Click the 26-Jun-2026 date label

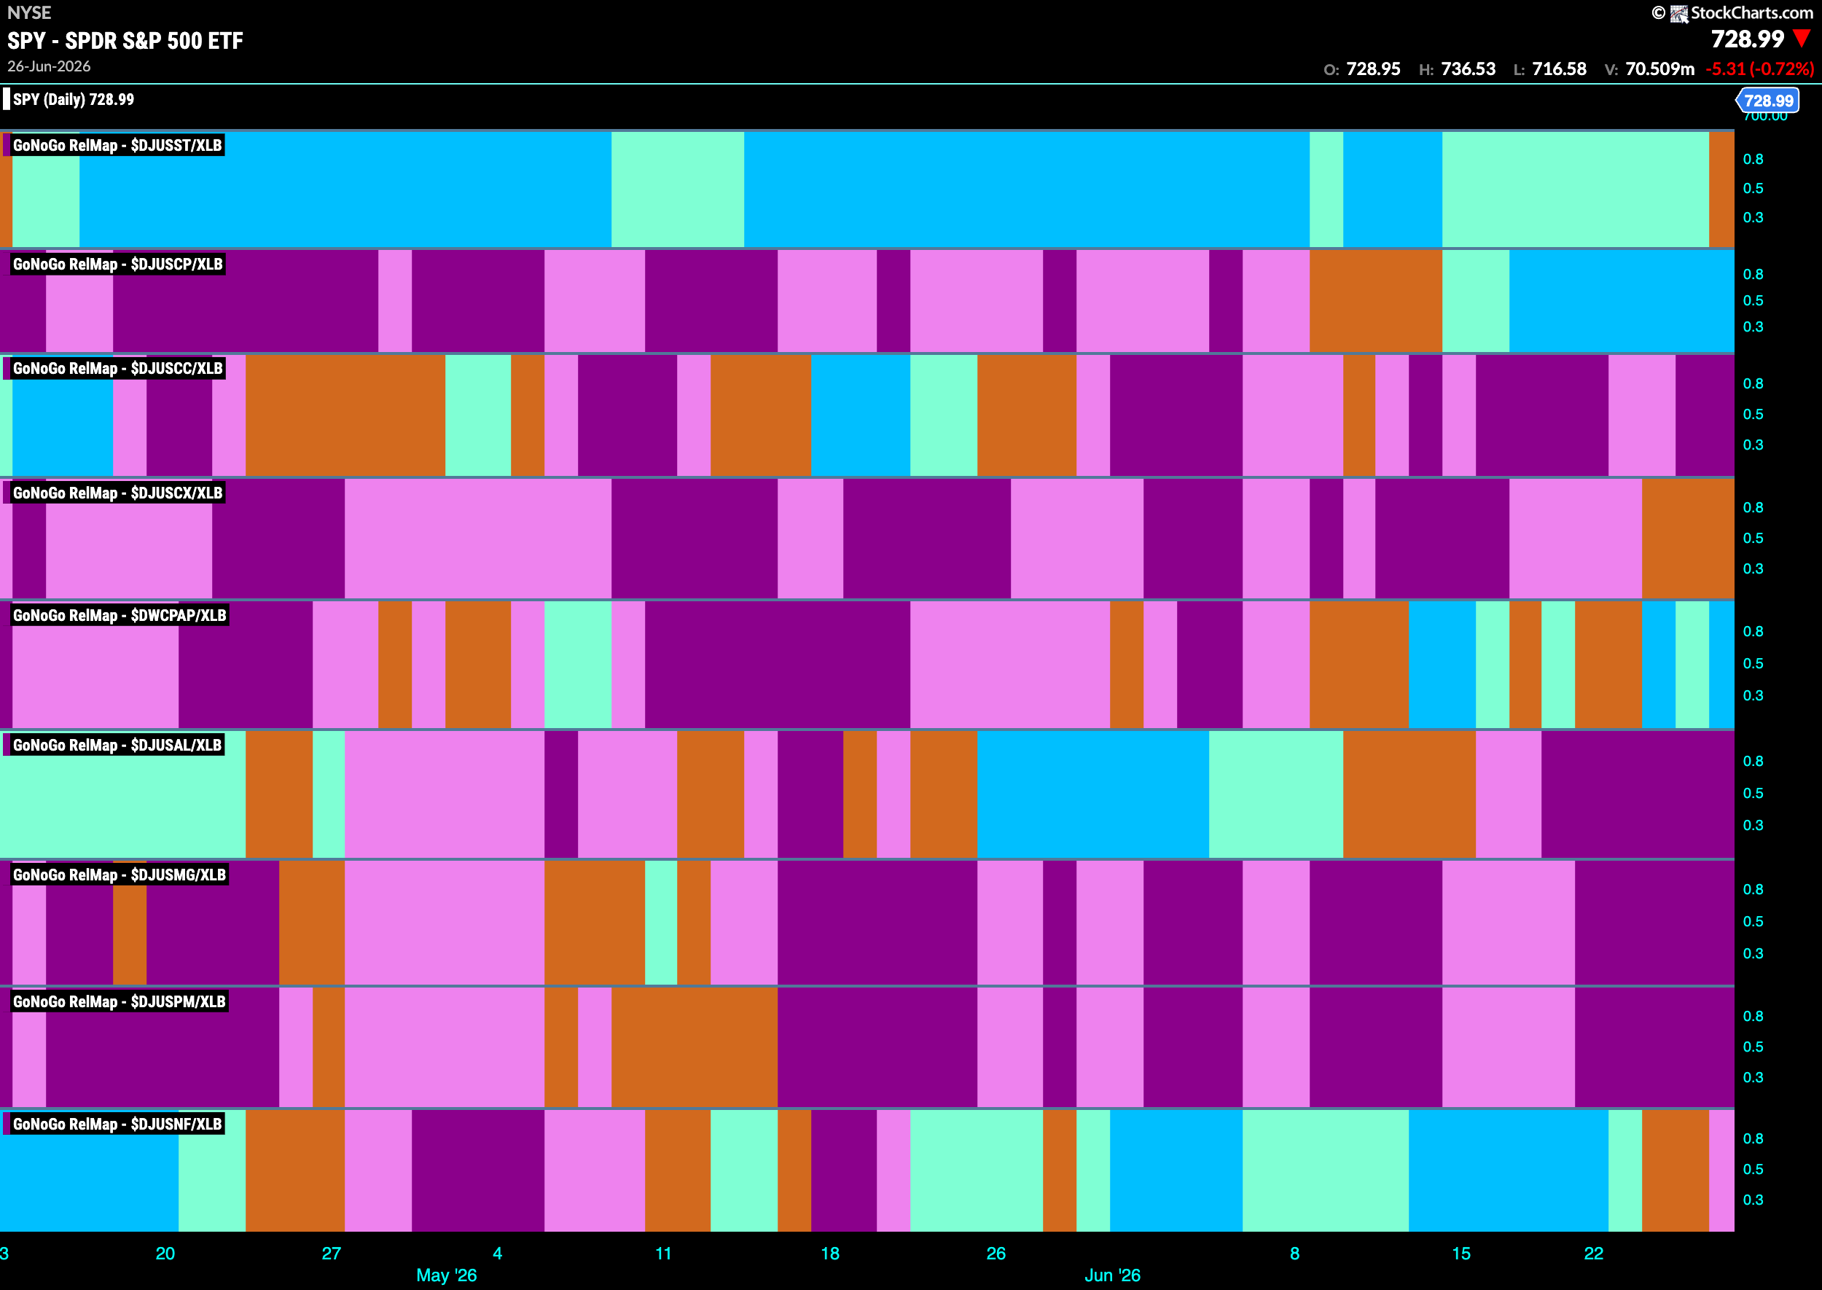tap(50, 67)
